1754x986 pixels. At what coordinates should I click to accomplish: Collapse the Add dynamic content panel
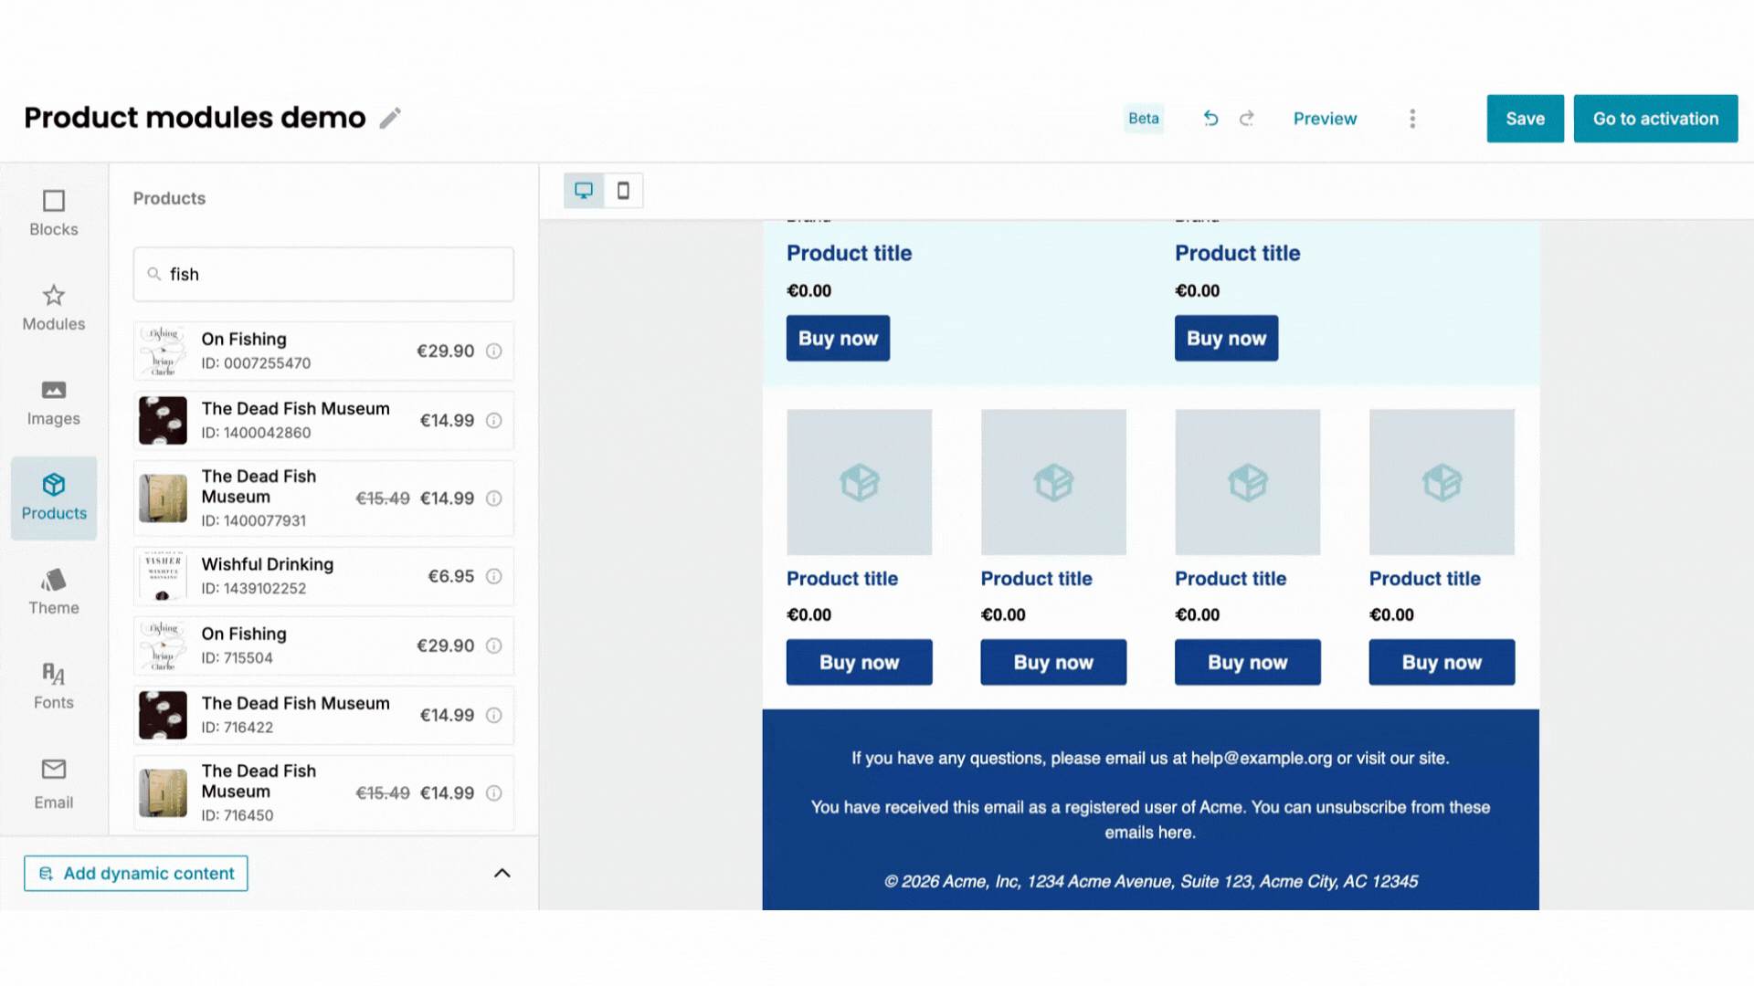(502, 873)
